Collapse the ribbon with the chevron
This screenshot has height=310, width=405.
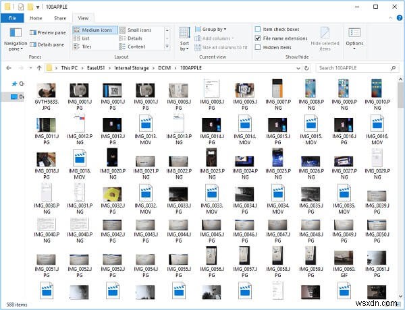[x=390, y=18]
